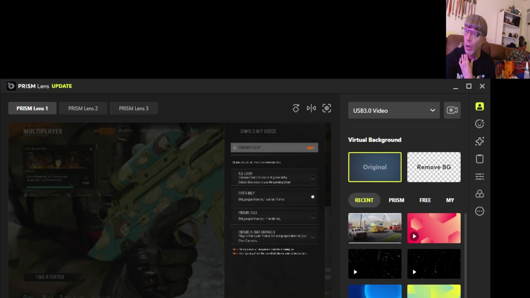Viewport: 530px width, 298px height.
Task: Open the Virtual Background sidebar panel
Action: point(479,106)
